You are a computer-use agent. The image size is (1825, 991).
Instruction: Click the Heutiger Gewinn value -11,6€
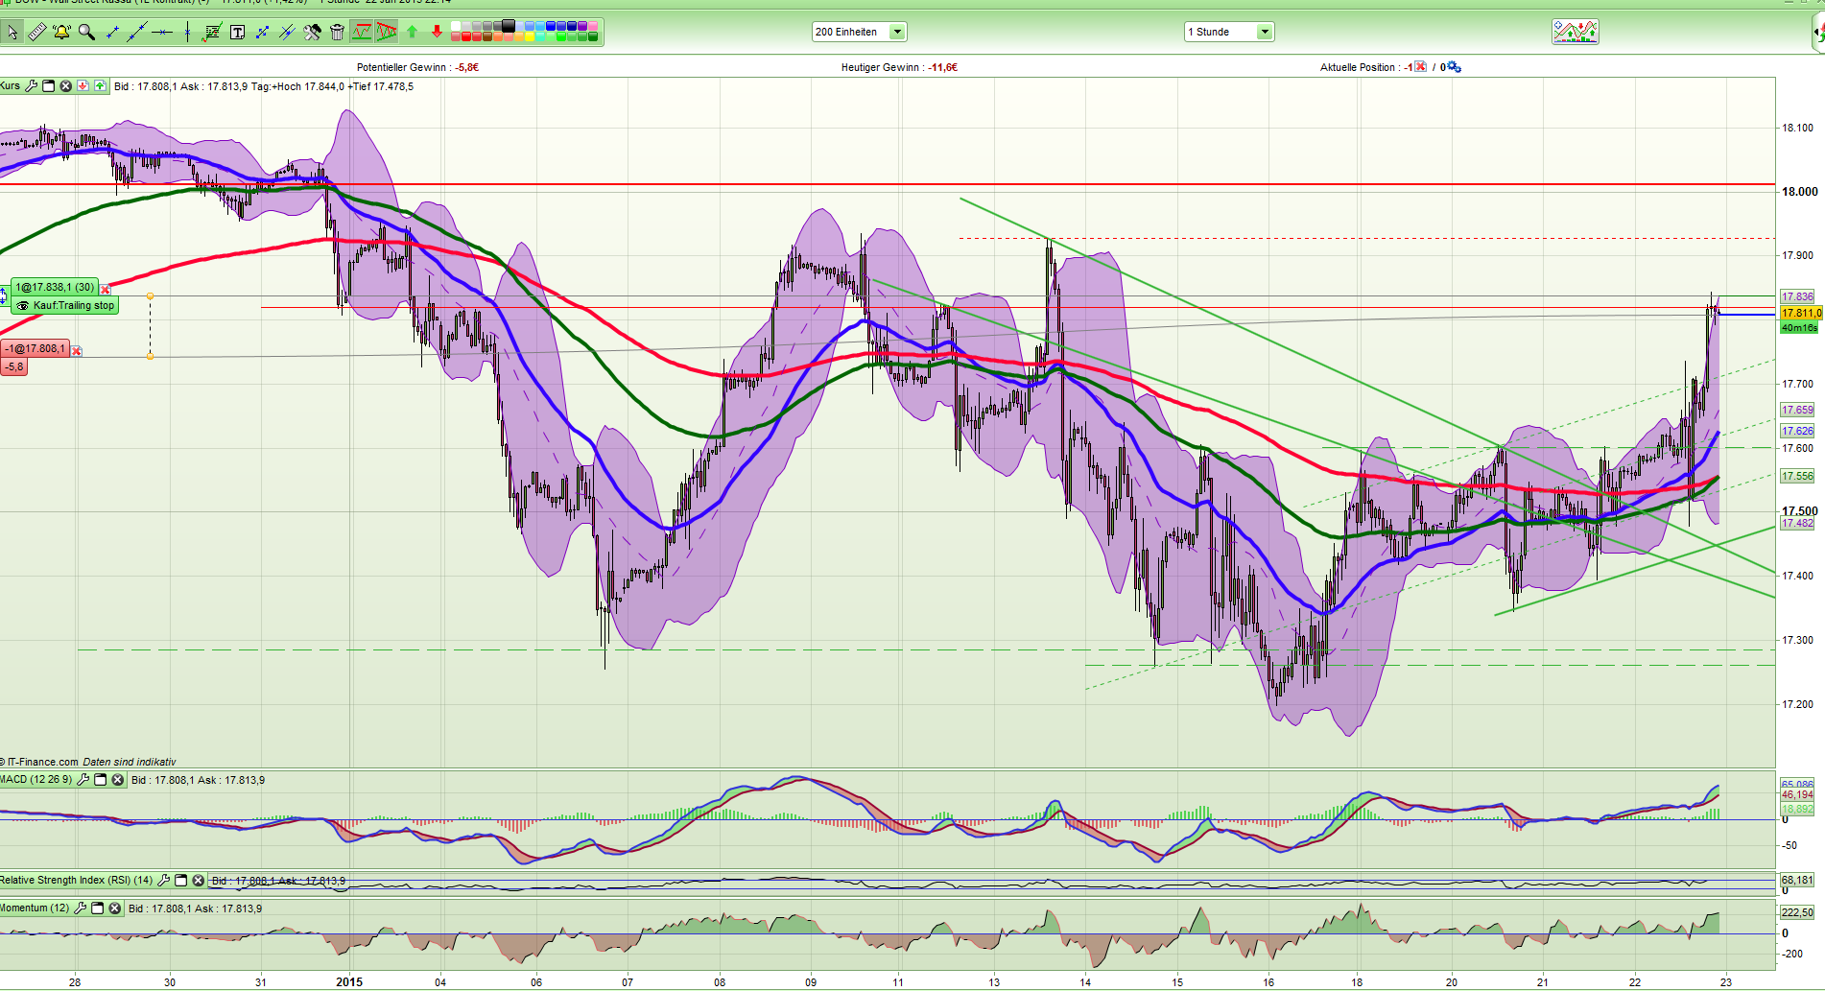click(x=943, y=68)
